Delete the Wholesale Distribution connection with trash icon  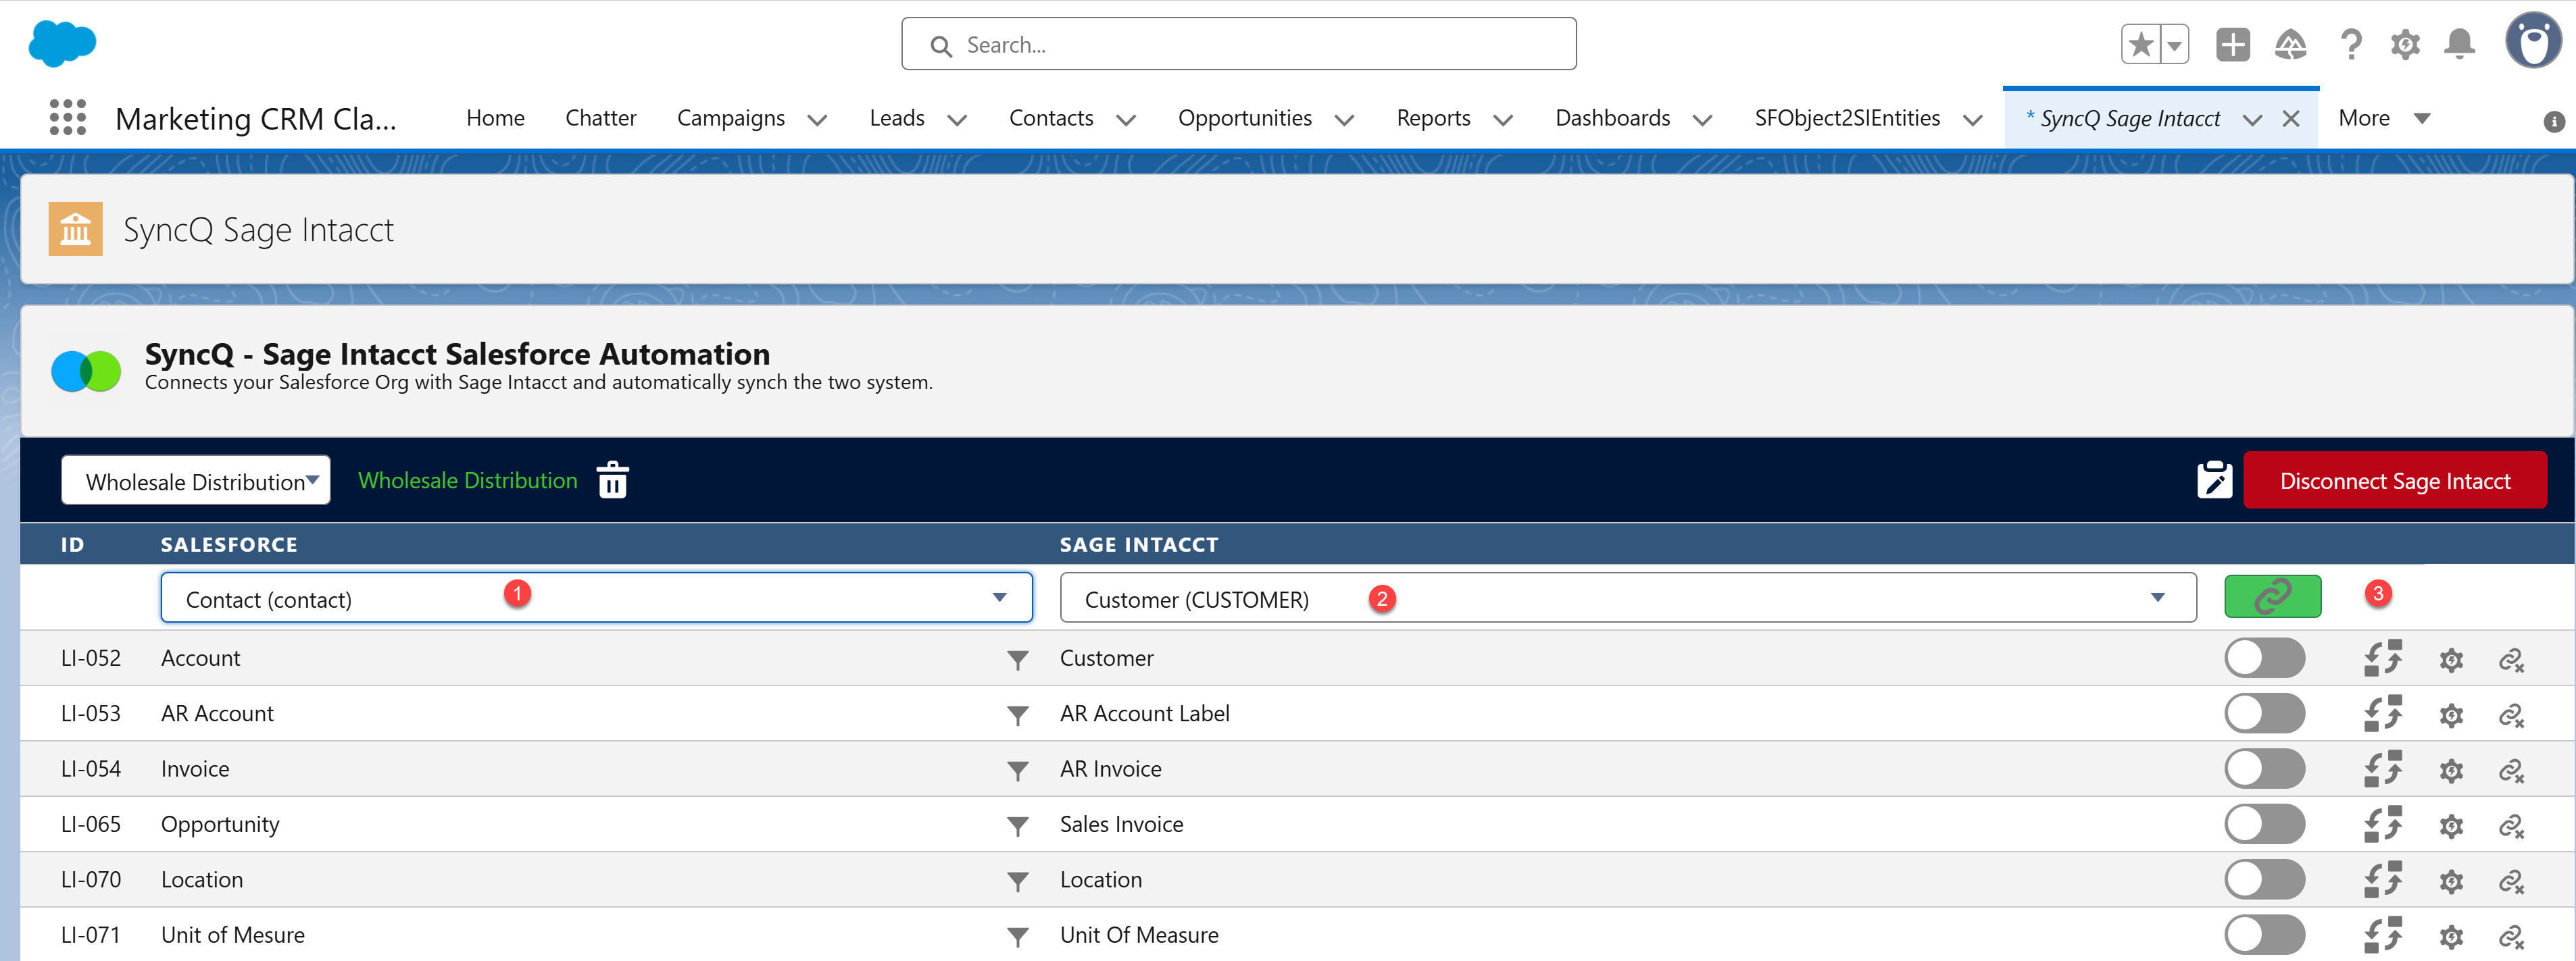click(612, 481)
